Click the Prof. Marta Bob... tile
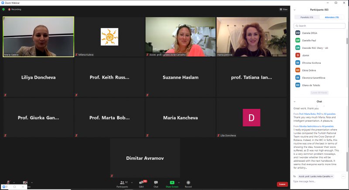Screen dimensions: 349x190 109,118
